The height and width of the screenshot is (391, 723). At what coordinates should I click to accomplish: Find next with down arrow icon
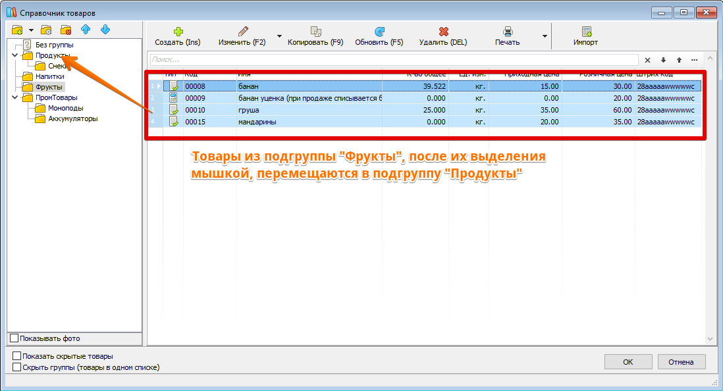[x=663, y=60]
